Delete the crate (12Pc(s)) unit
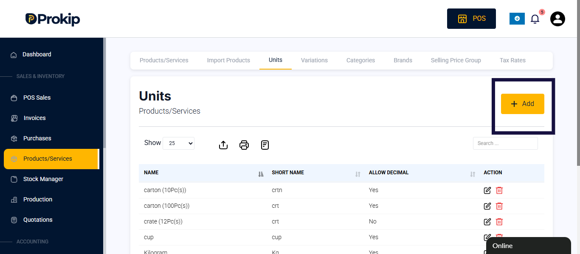The height and width of the screenshot is (254, 580). 499,222
